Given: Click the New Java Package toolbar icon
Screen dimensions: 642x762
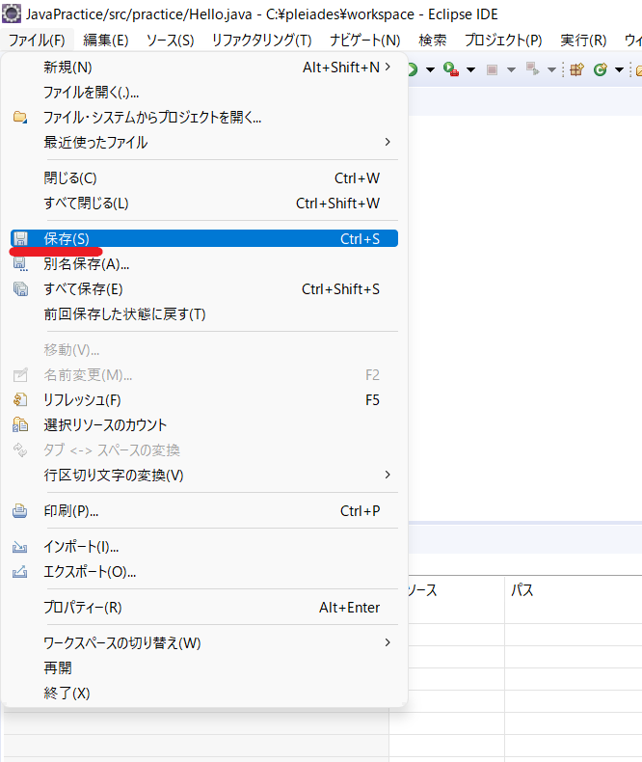Looking at the screenshot, I should (576, 69).
